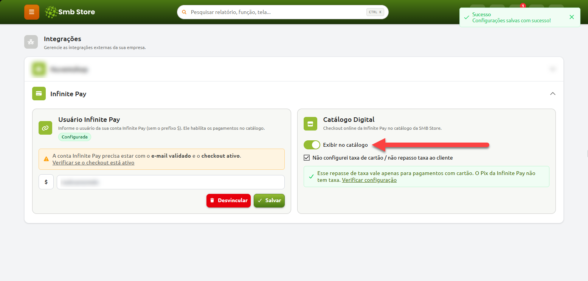Open Verificar se o checkout está ativo link
Screen dimensions: 588x281
pyautogui.click(x=93, y=163)
